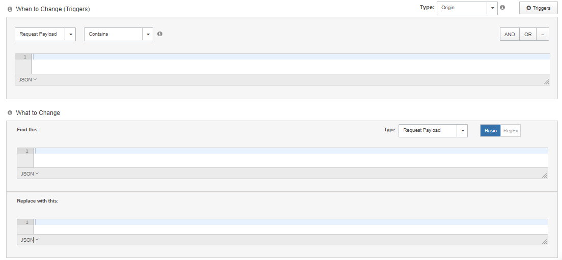562x260 pixels.
Task: Select Basic matching mode
Action: (x=490, y=131)
